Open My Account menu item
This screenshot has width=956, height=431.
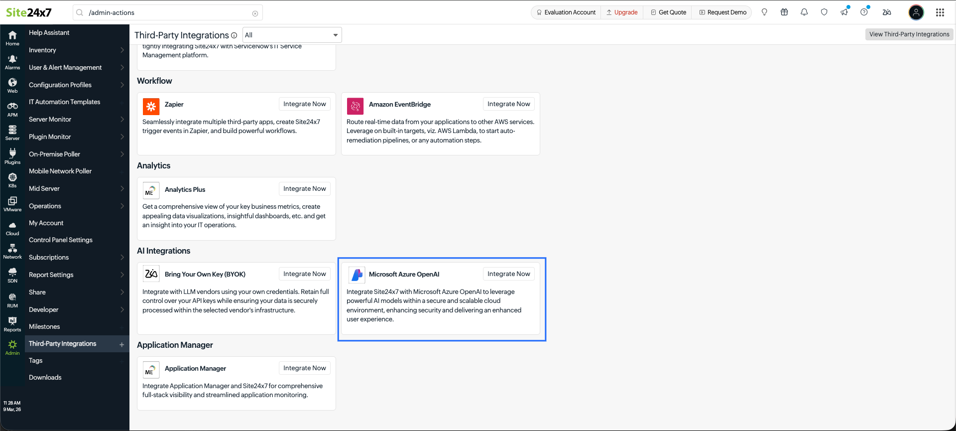(x=77, y=223)
